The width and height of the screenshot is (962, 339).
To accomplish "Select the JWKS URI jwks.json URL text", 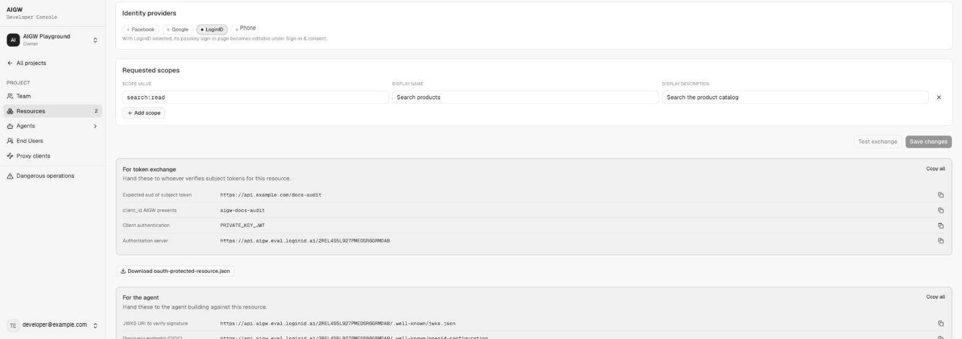I will [x=337, y=324].
